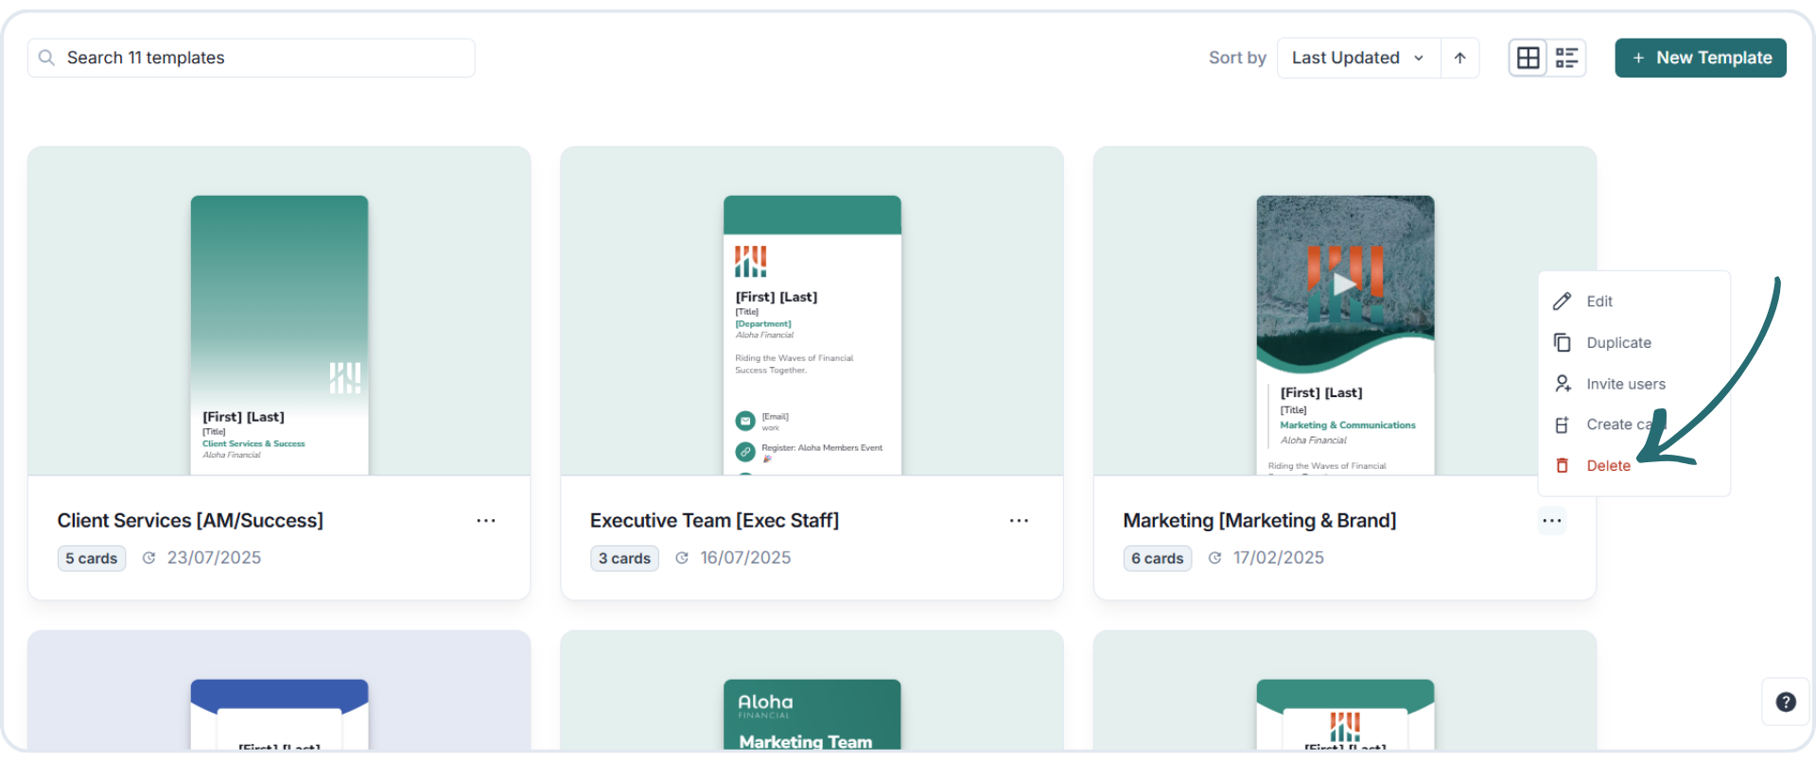Close options menu on Marketing card
Viewport: 1816px width, 778px height.
[x=1551, y=521]
